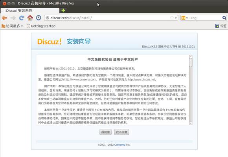Open a new tab with the green plus

[63, 11]
